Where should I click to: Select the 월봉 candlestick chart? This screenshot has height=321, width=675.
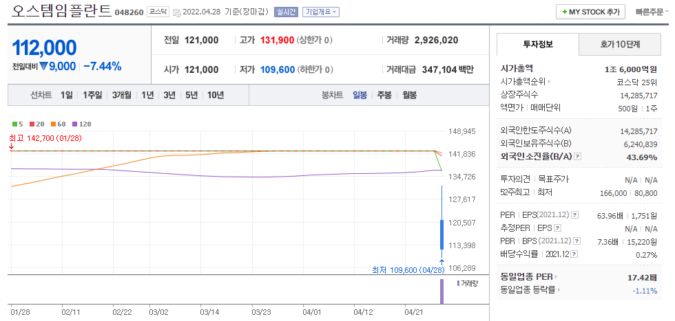pos(409,95)
